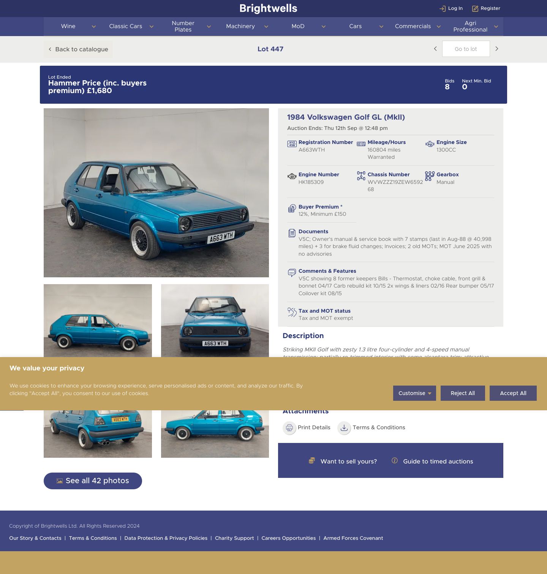Open Charity Support footer link
Viewport: 547px width, 574px height.
[x=234, y=538]
